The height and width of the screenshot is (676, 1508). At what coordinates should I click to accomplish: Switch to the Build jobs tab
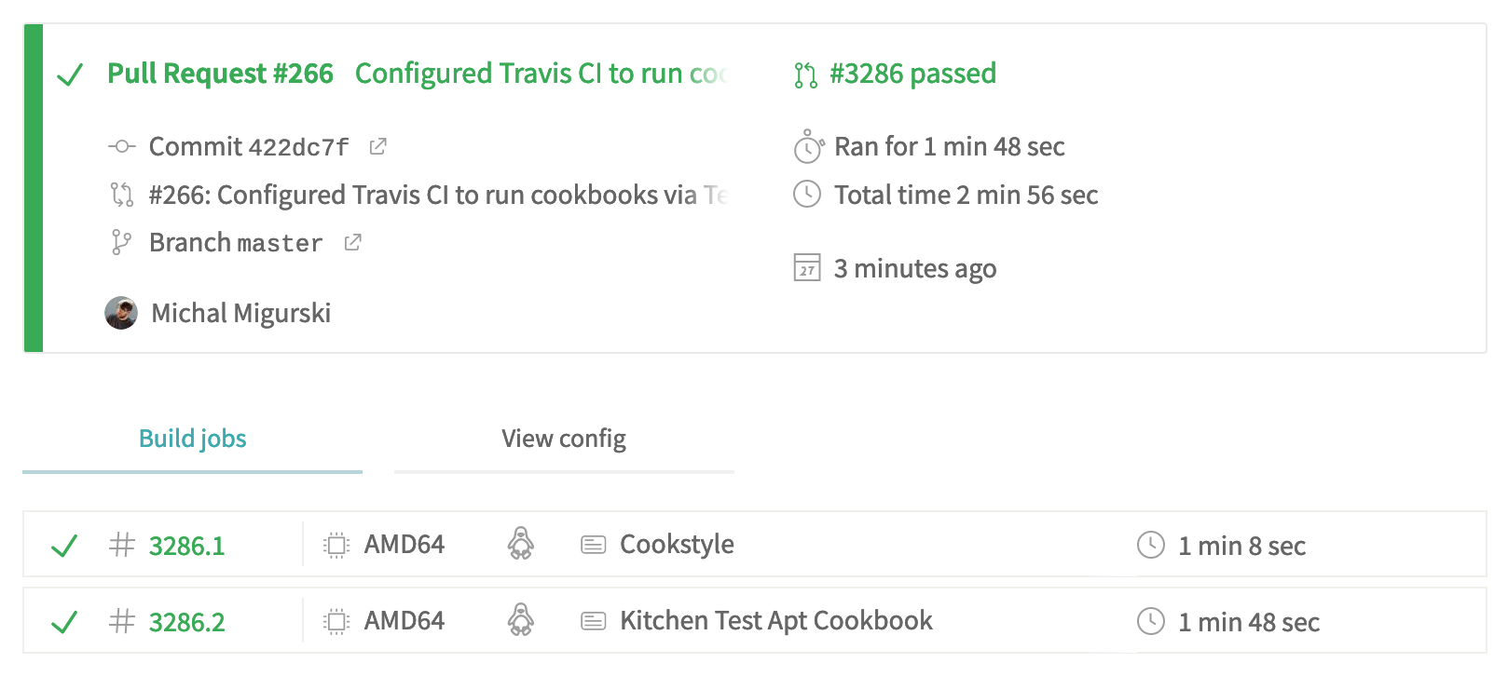(192, 439)
